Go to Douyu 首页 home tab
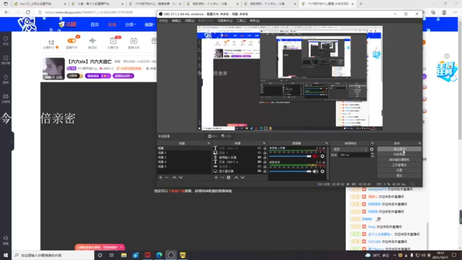Viewport: 462px width, 260px height. 95,24
